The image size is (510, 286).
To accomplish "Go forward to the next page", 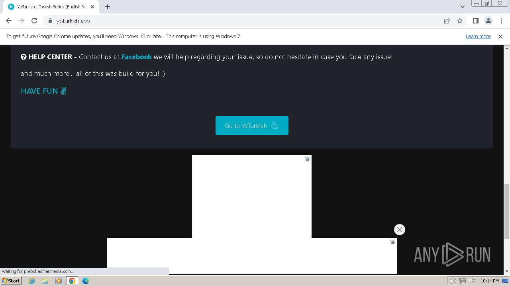I will coord(22,21).
